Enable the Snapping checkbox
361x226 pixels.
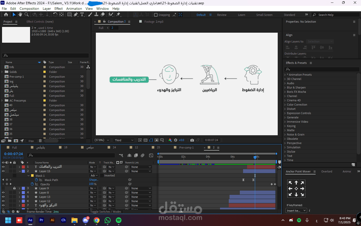156,15
